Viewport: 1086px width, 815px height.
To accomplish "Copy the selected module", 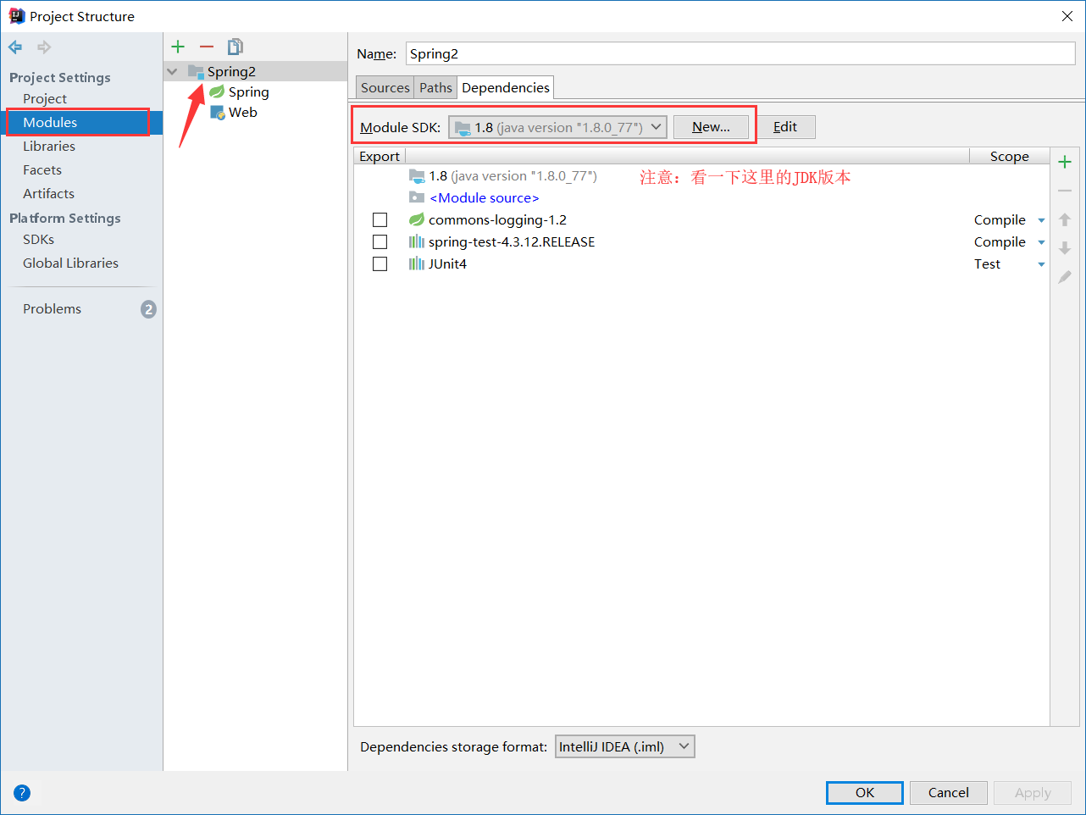I will [235, 47].
